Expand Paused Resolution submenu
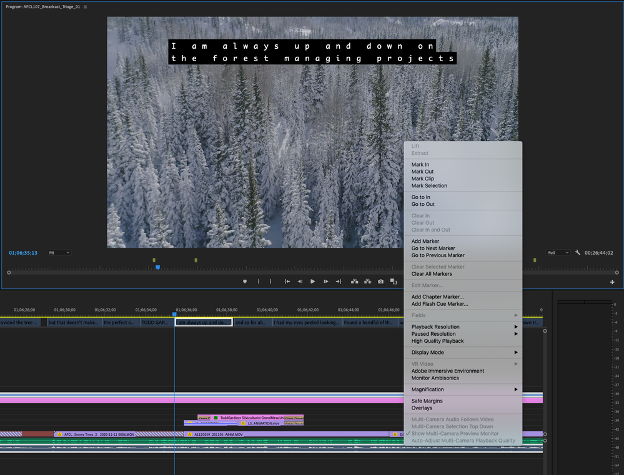Viewport: 624px width, 475px height. [x=463, y=334]
